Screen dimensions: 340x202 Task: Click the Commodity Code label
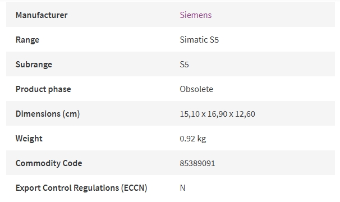(x=49, y=163)
